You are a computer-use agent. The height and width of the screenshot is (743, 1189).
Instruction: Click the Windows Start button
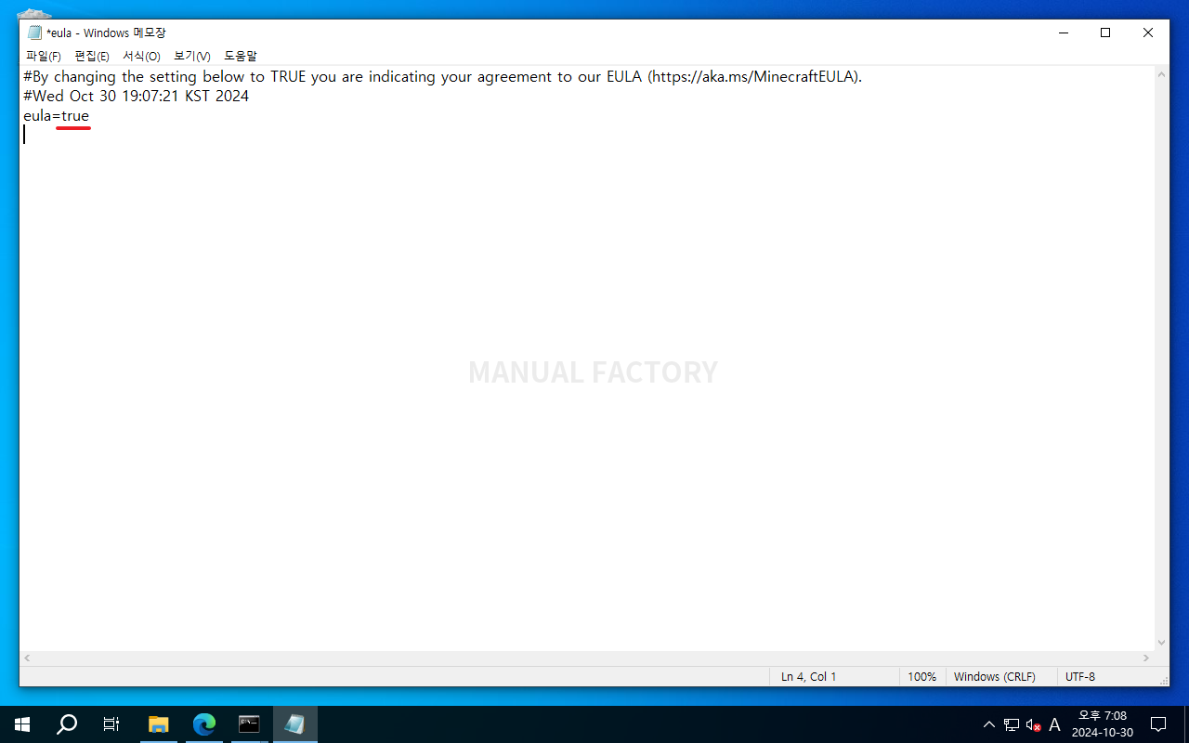pyautogui.click(x=22, y=724)
